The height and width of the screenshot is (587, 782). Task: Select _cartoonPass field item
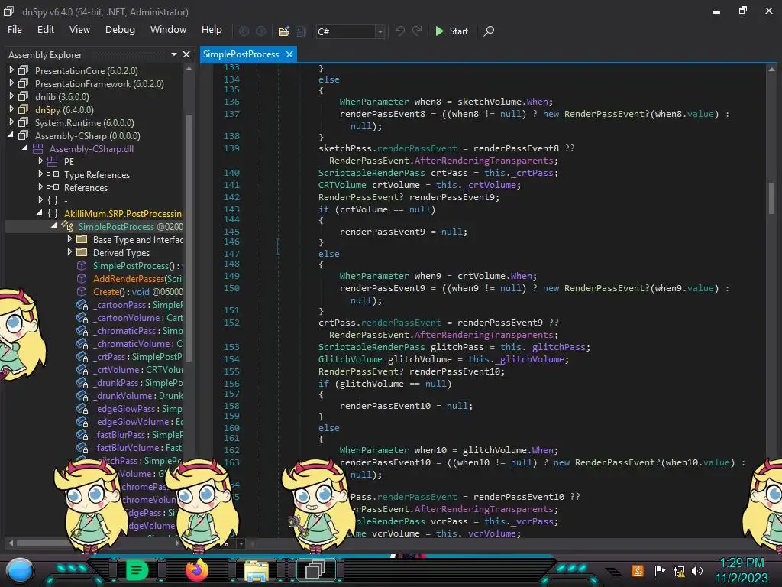(137, 304)
